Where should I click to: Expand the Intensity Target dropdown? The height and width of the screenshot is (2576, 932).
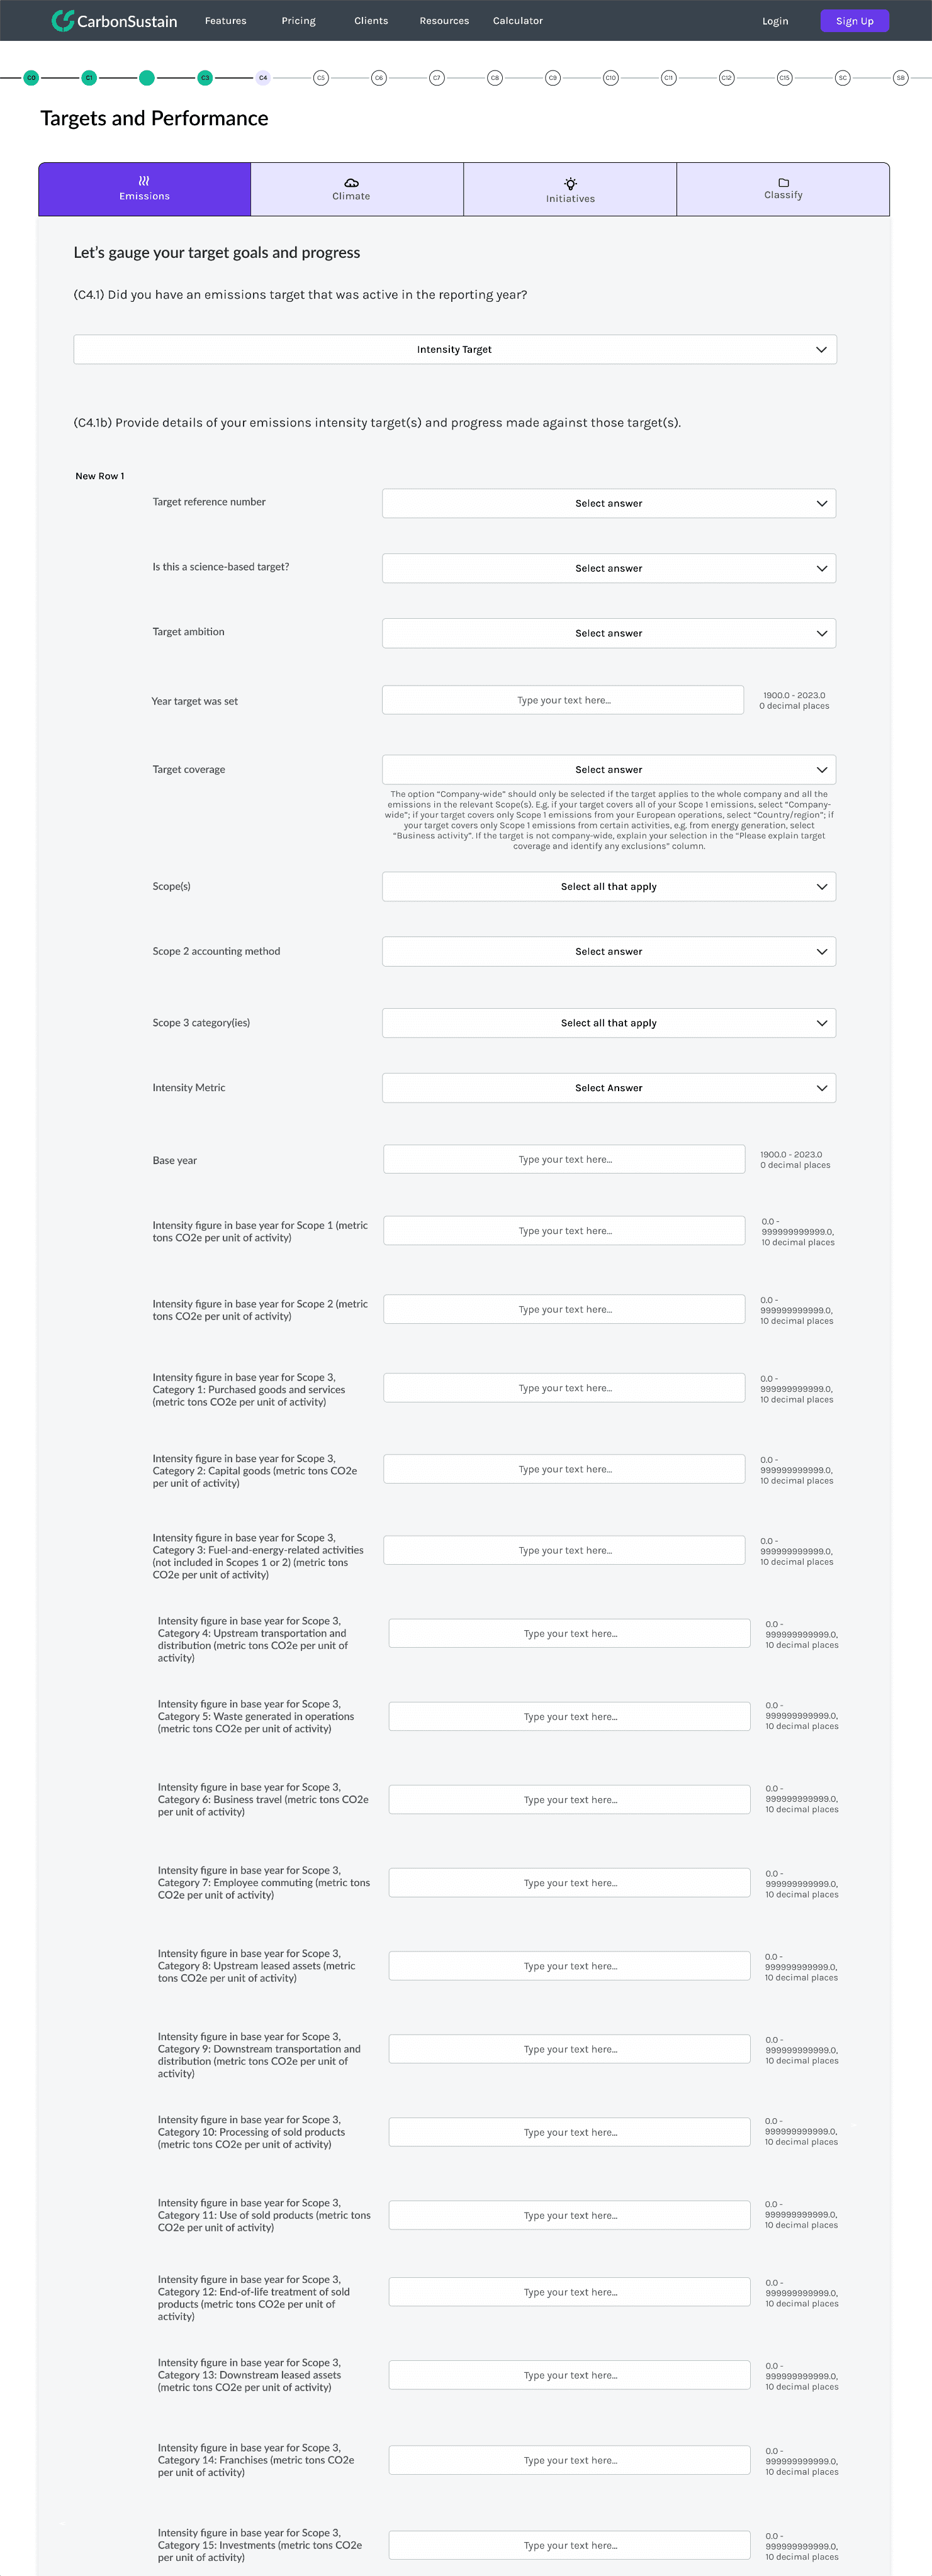tap(454, 349)
